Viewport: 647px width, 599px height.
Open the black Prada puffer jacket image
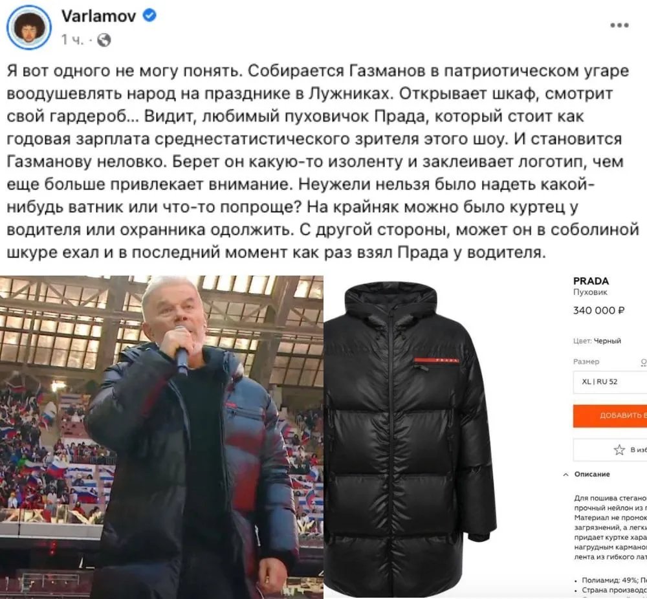click(411, 437)
